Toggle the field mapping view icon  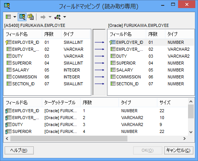click(22, 17)
